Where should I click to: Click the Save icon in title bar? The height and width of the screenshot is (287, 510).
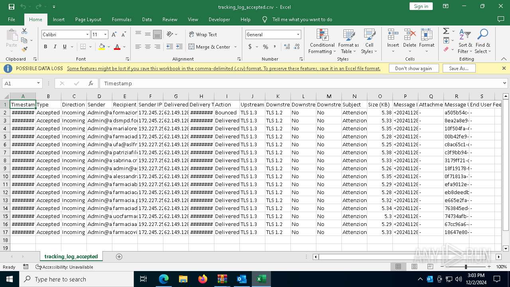pos(12,6)
